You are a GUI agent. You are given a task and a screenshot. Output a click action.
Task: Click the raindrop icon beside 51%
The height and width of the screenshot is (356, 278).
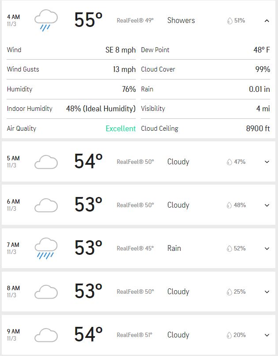click(x=230, y=21)
